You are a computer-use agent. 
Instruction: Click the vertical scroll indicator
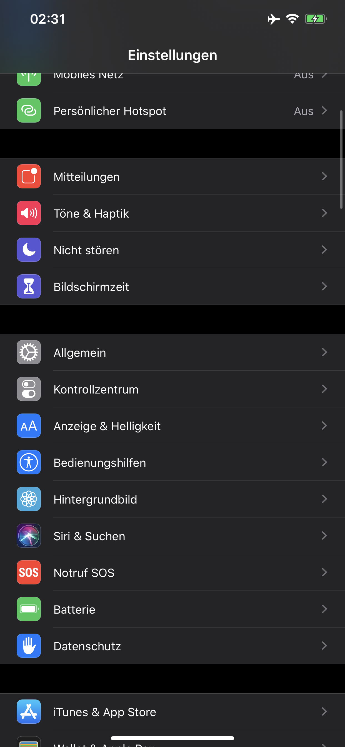pos(341,160)
